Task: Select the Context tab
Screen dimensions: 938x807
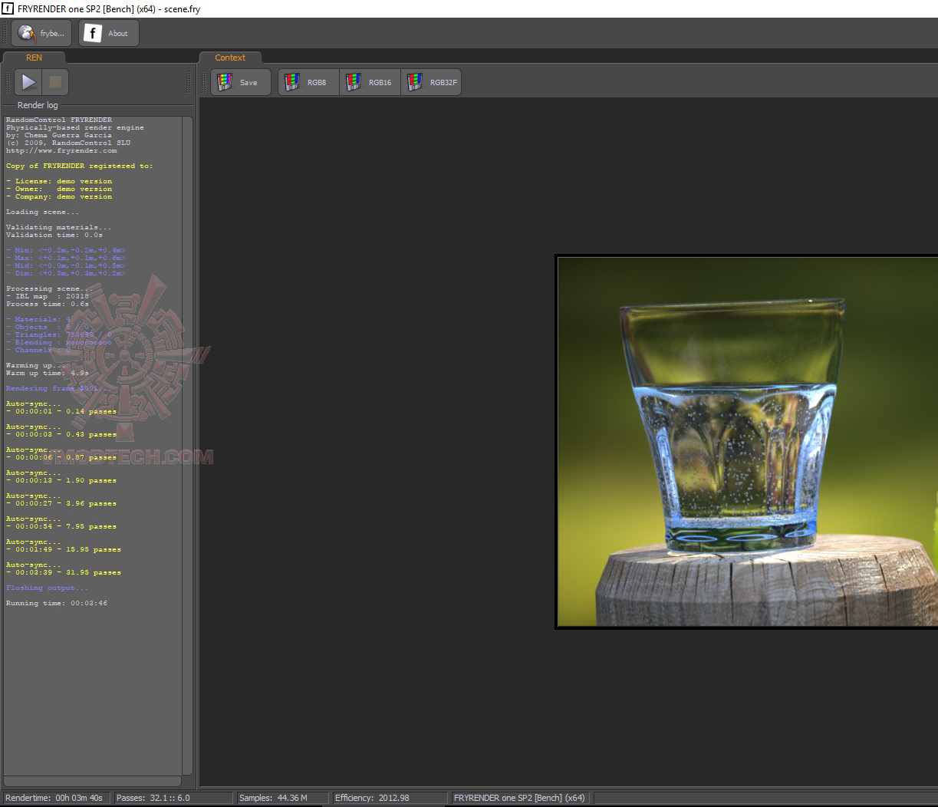Action: point(230,58)
